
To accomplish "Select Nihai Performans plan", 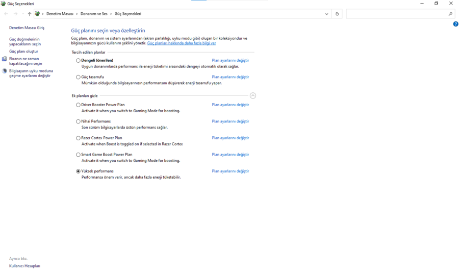I will [78, 121].
